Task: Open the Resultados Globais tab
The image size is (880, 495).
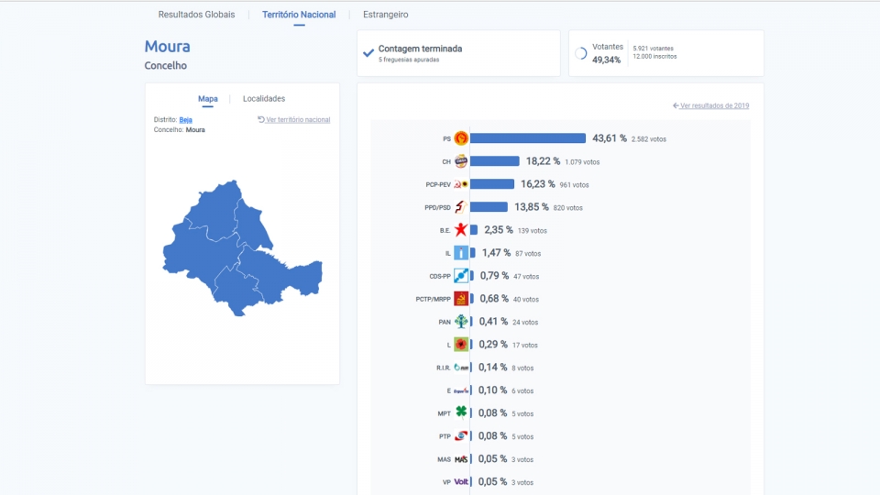Action: pos(196,15)
